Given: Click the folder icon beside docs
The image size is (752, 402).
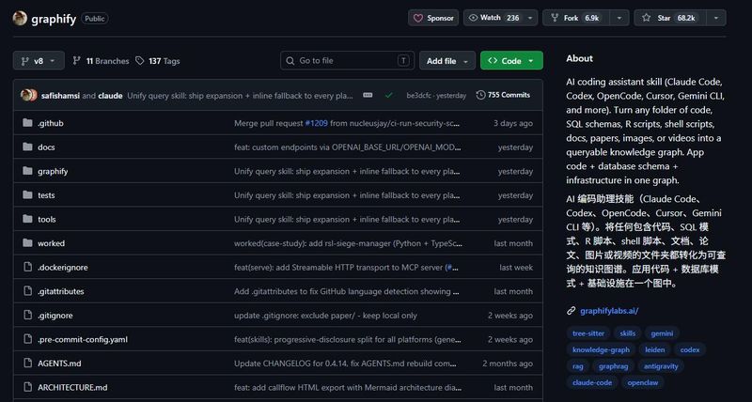Looking at the screenshot, I should pos(27,147).
